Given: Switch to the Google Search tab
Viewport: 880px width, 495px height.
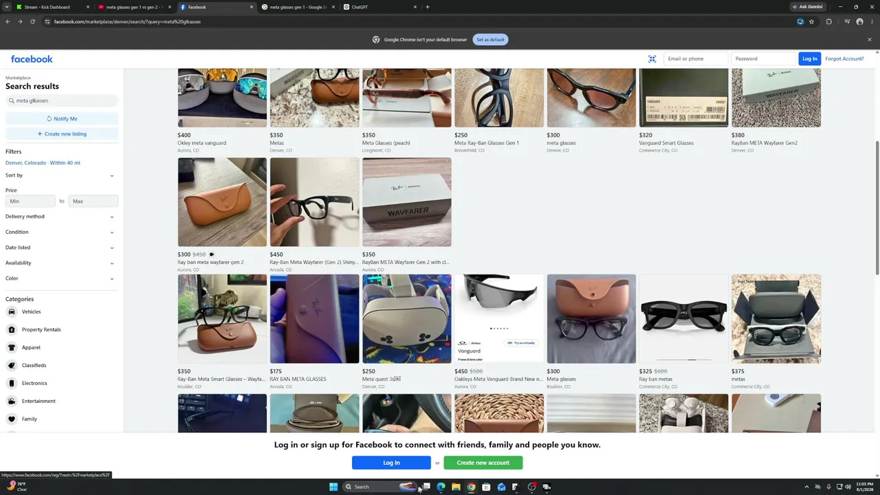Looking at the screenshot, I should pyautogui.click(x=297, y=7).
